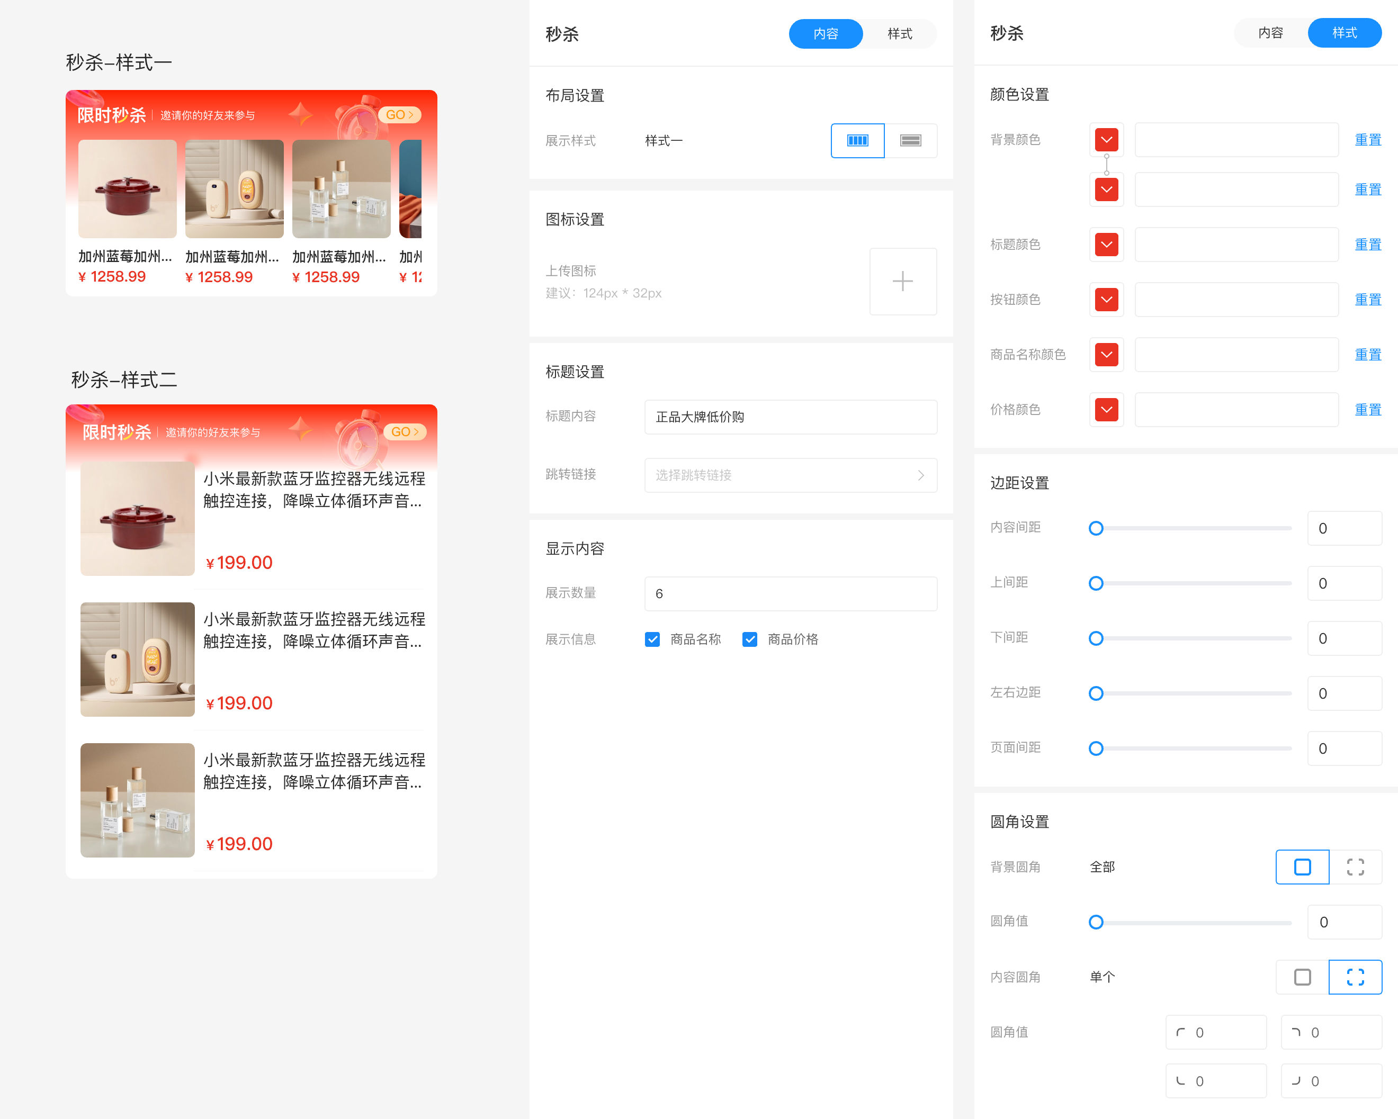The image size is (1398, 1119).
Task: Open the 背景颜色 color dropdown
Action: pyautogui.click(x=1107, y=139)
